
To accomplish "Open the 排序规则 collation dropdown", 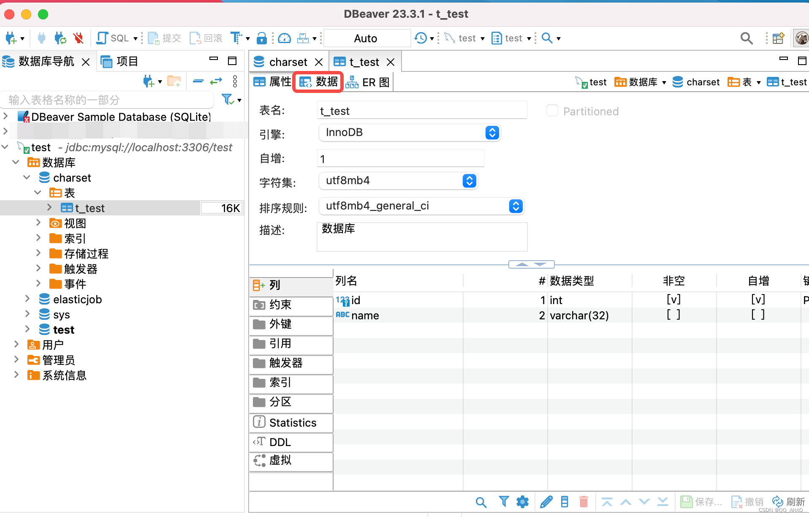I will 421,206.
